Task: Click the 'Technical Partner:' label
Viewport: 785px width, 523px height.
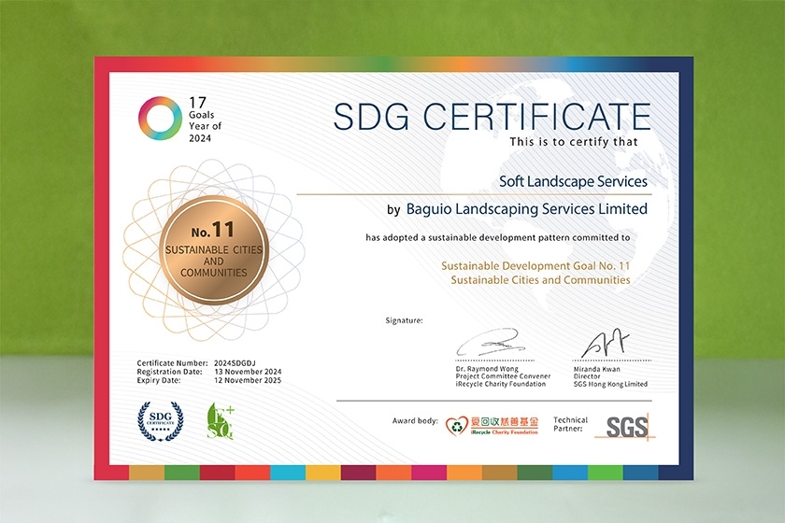Action: 570,424
